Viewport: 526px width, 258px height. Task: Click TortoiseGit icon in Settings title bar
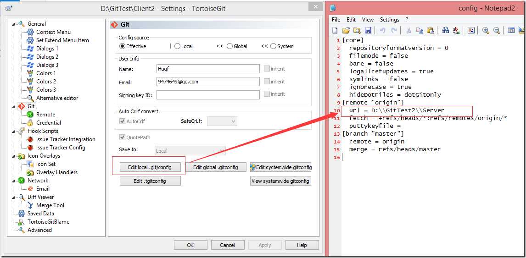[x=9, y=8]
